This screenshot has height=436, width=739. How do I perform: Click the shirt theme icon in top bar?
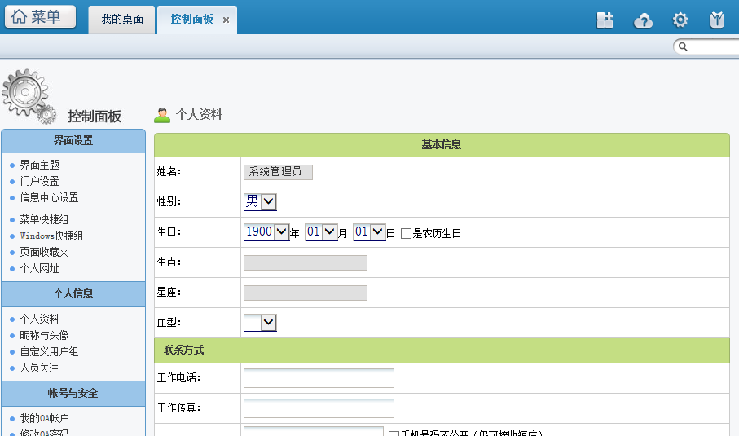(717, 20)
